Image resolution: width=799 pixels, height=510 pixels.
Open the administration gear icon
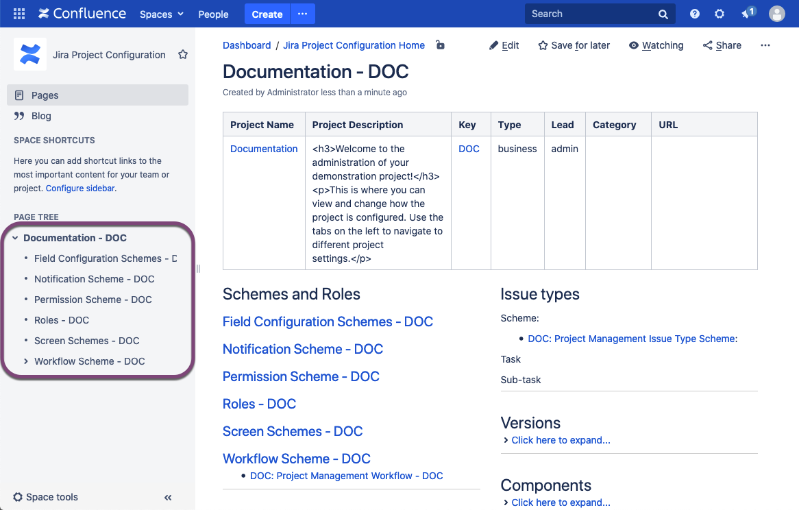point(719,14)
